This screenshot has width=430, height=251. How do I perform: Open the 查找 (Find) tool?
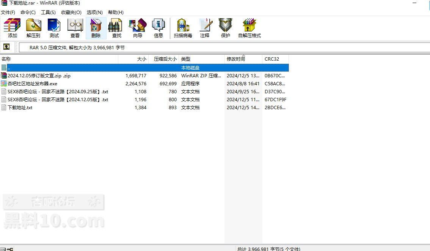point(117,28)
